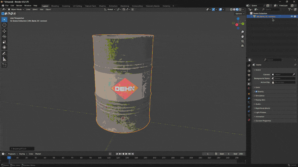The width and height of the screenshot is (298, 167).
Task: Open the Modifiers properties tab
Action: tap(249, 98)
